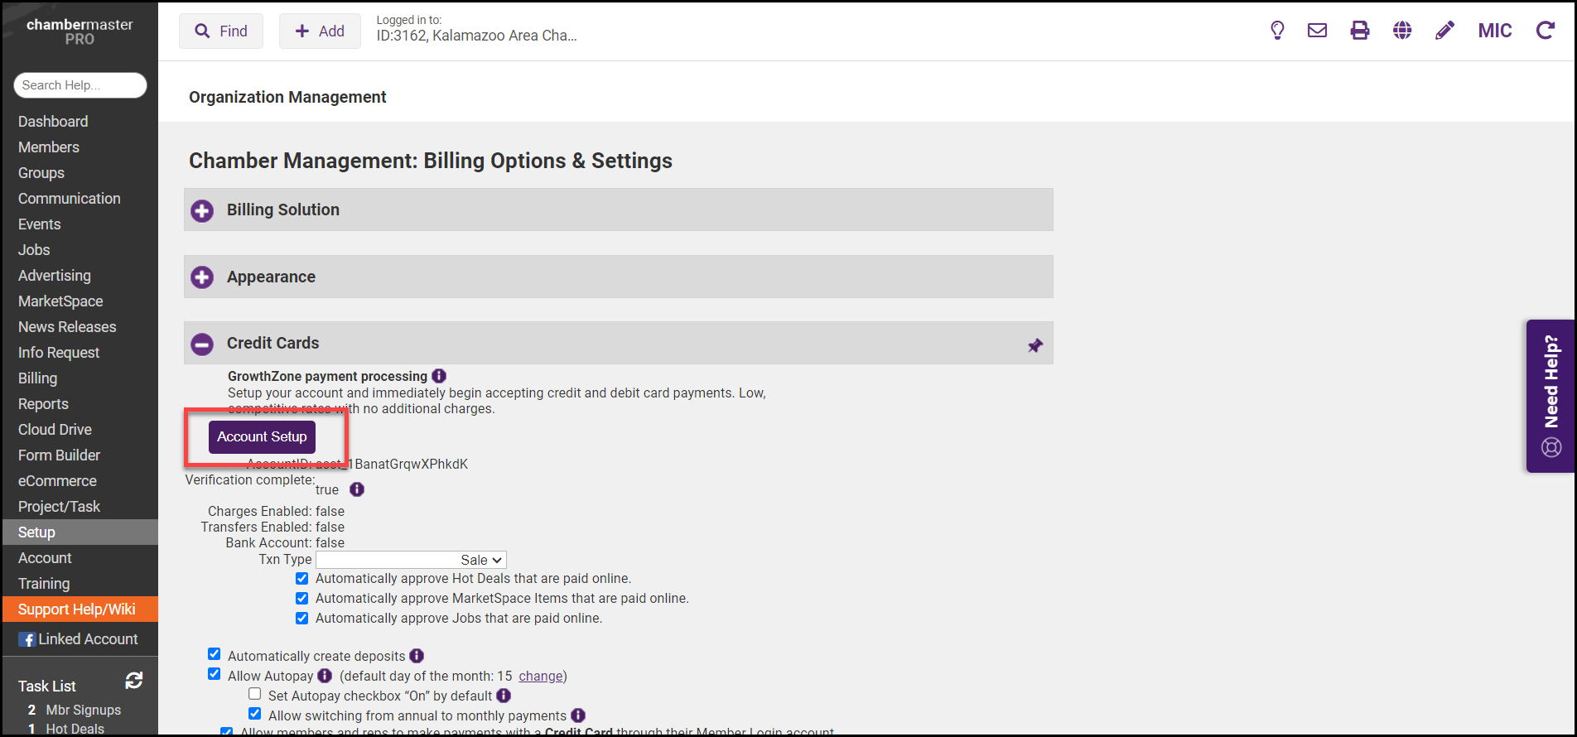Click the refresh arrow icon in header
This screenshot has height=737, width=1577.
click(1545, 31)
